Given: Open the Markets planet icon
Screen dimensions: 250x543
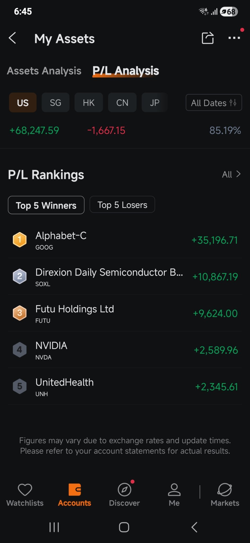Looking at the screenshot, I should [225, 489].
